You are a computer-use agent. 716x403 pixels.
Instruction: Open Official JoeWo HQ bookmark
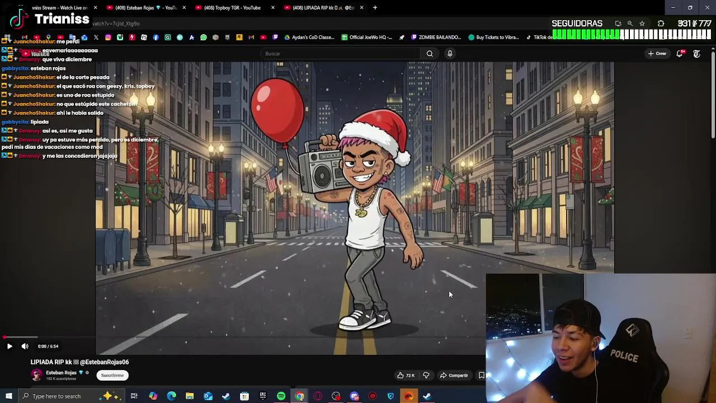(x=366, y=38)
